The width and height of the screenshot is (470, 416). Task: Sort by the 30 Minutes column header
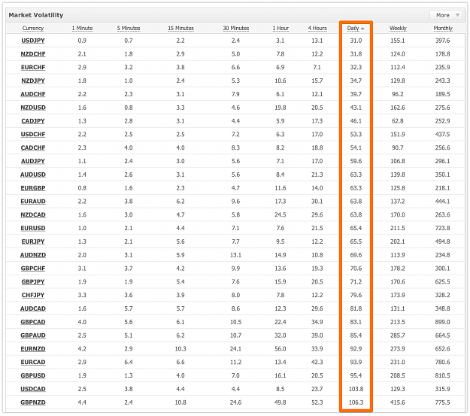236,28
